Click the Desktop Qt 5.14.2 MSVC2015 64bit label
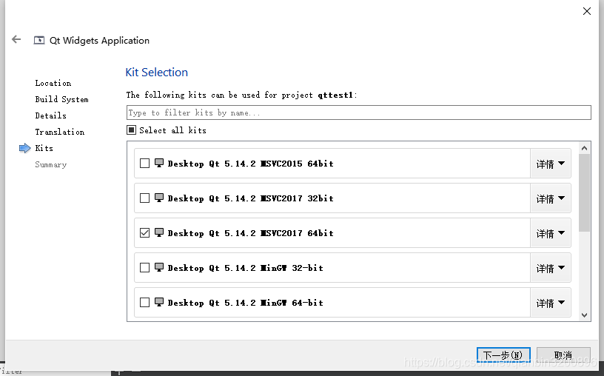604x376 pixels. 250,164
